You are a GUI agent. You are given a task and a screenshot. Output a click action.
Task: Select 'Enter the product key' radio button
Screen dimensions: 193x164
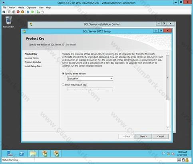pos(63,85)
